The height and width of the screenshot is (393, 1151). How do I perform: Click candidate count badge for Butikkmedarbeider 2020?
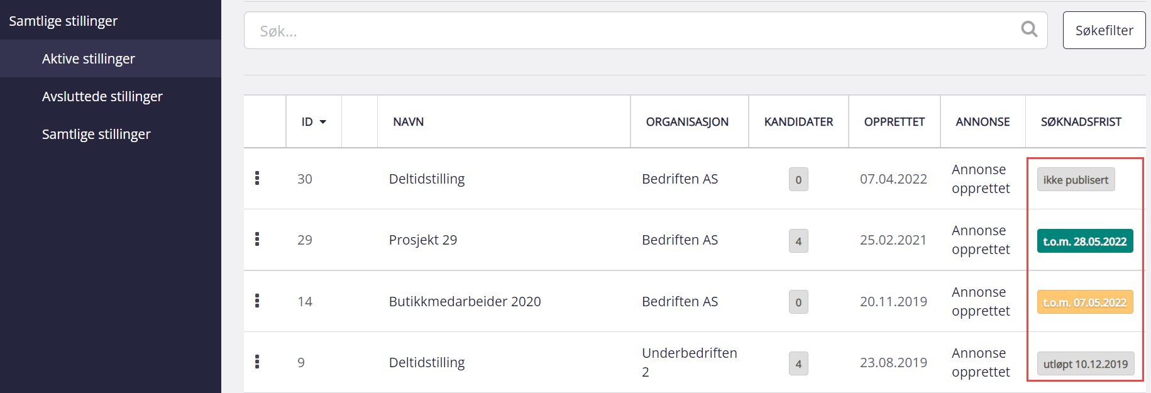pos(798,302)
